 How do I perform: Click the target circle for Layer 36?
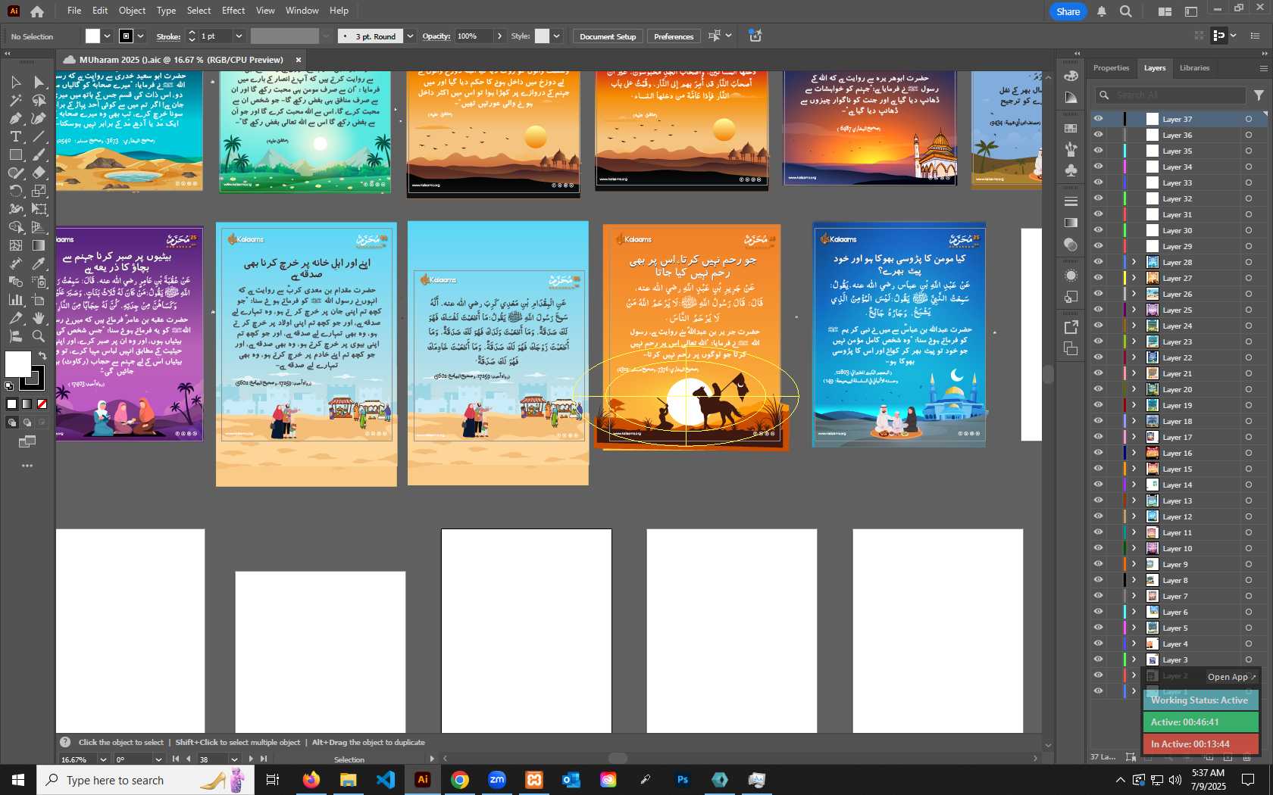coord(1248,135)
